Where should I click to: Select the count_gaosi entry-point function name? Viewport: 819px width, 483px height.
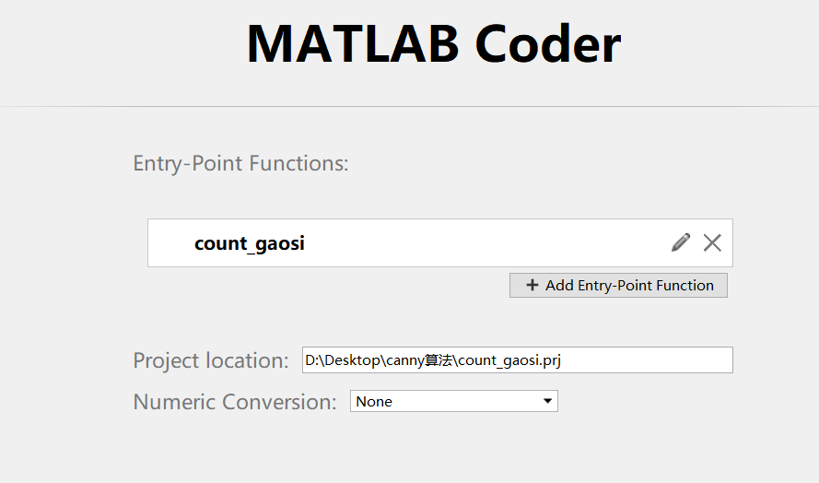tap(249, 243)
